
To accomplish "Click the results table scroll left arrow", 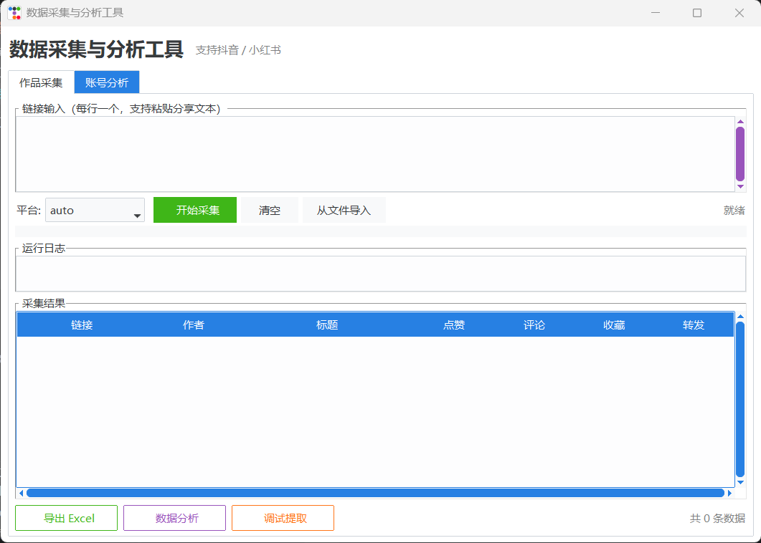I will [x=21, y=493].
